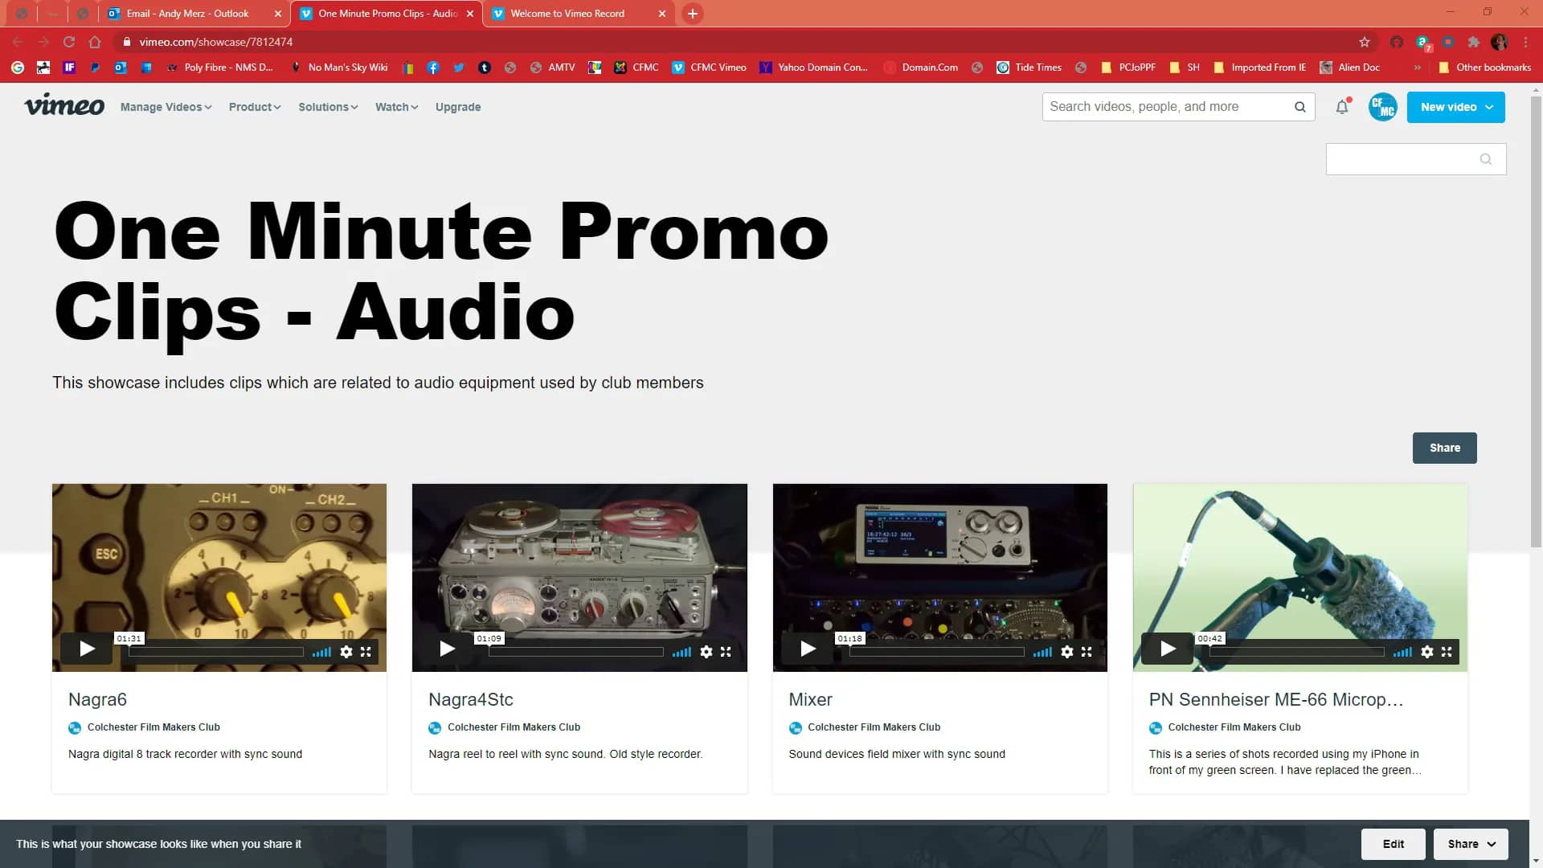
Task: Click the Upgrade link
Action: 458,107
